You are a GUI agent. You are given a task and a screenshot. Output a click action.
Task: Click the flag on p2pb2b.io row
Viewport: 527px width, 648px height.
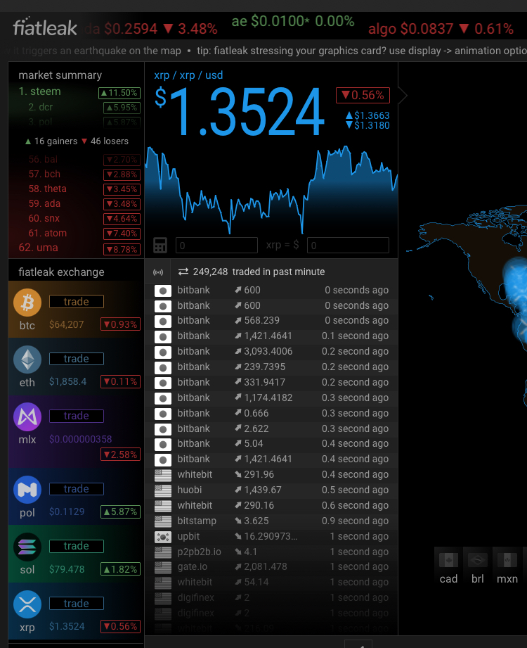tap(162, 552)
